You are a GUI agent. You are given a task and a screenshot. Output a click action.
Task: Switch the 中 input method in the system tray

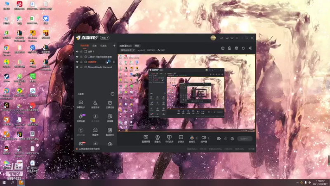[310, 183]
